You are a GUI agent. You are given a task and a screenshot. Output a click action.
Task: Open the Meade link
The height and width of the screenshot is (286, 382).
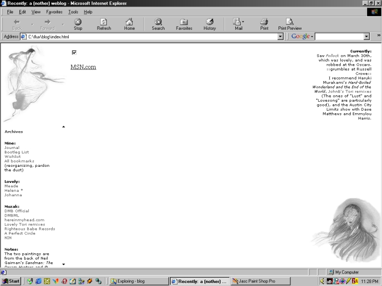click(11, 186)
